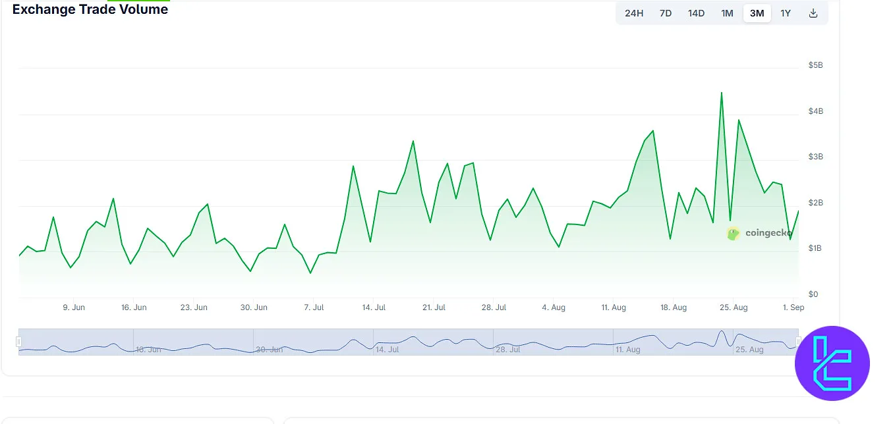Switch chart to 7D range
This screenshot has width=893, height=424.
click(666, 13)
